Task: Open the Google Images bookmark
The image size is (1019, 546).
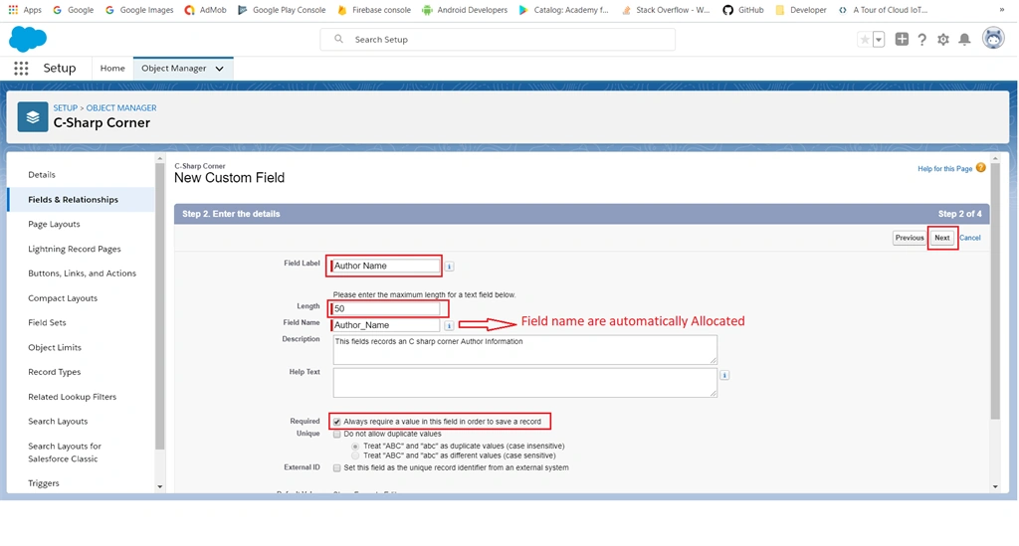Action: tap(139, 10)
